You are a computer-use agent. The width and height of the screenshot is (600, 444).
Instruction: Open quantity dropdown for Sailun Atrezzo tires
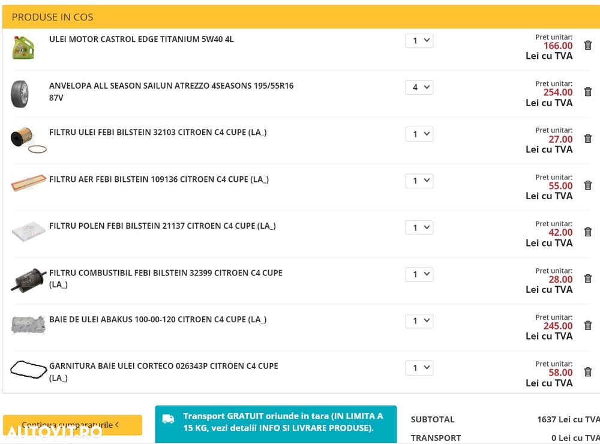(419, 87)
